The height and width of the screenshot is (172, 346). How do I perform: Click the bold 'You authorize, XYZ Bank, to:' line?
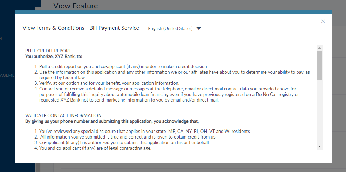point(54,56)
